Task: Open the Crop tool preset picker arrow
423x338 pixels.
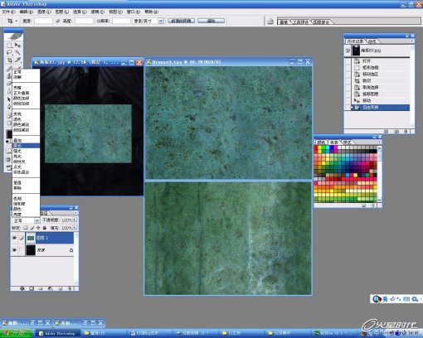Action: point(16,21)
